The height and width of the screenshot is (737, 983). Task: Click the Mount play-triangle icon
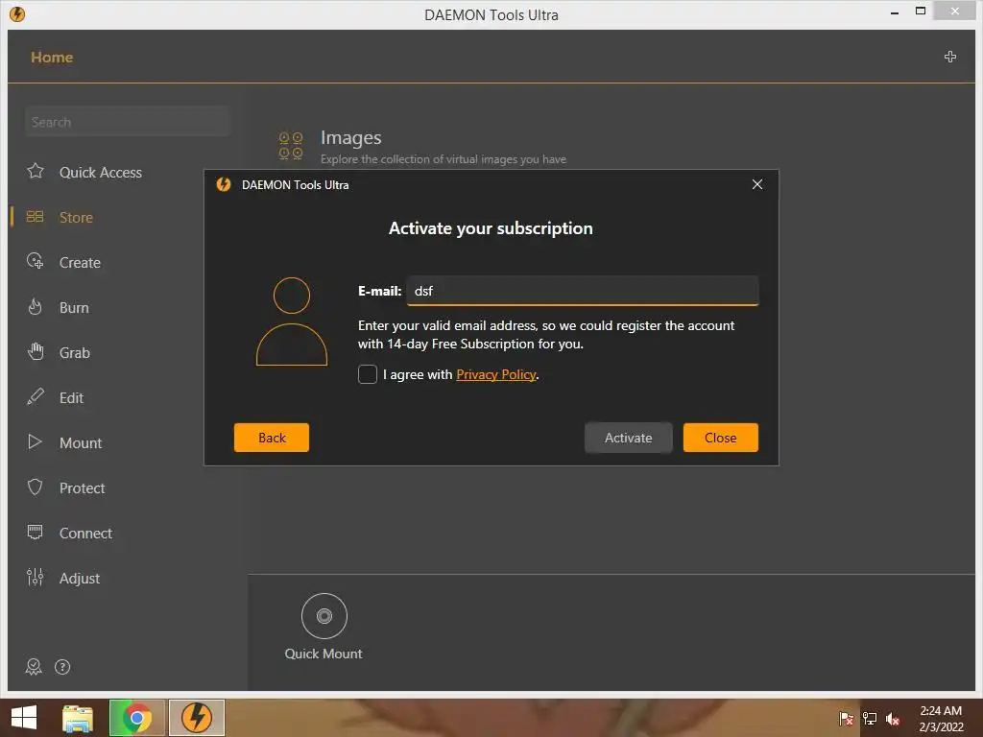tap(36, 441)
